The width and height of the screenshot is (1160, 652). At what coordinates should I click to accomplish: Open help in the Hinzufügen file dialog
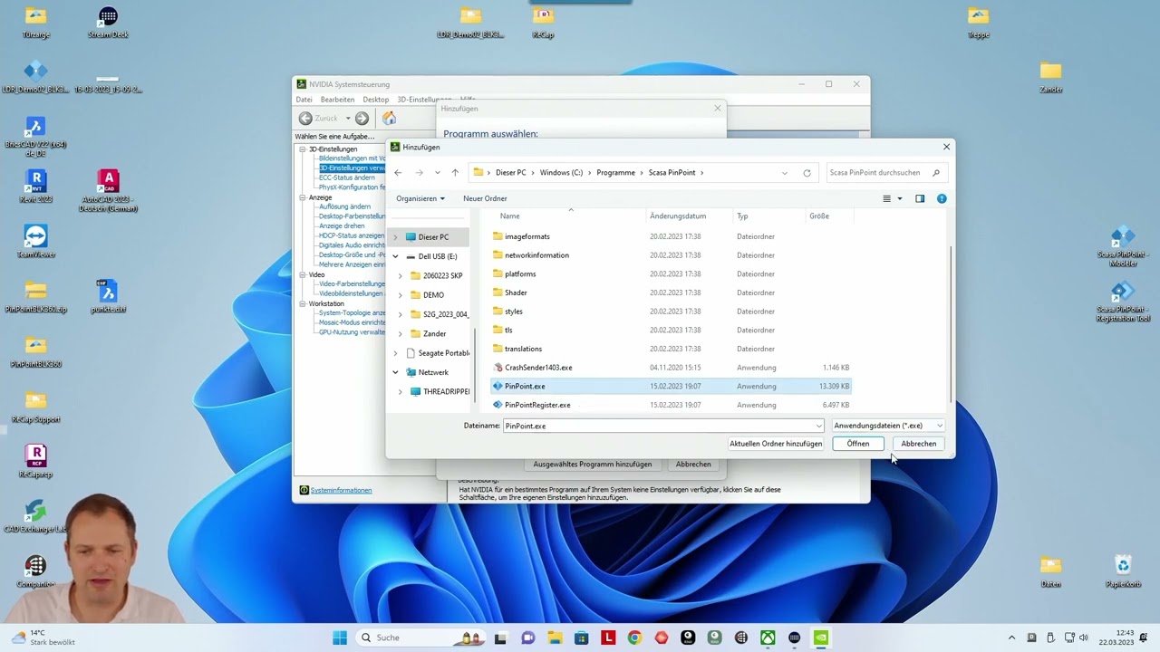(x=942, y=198)
